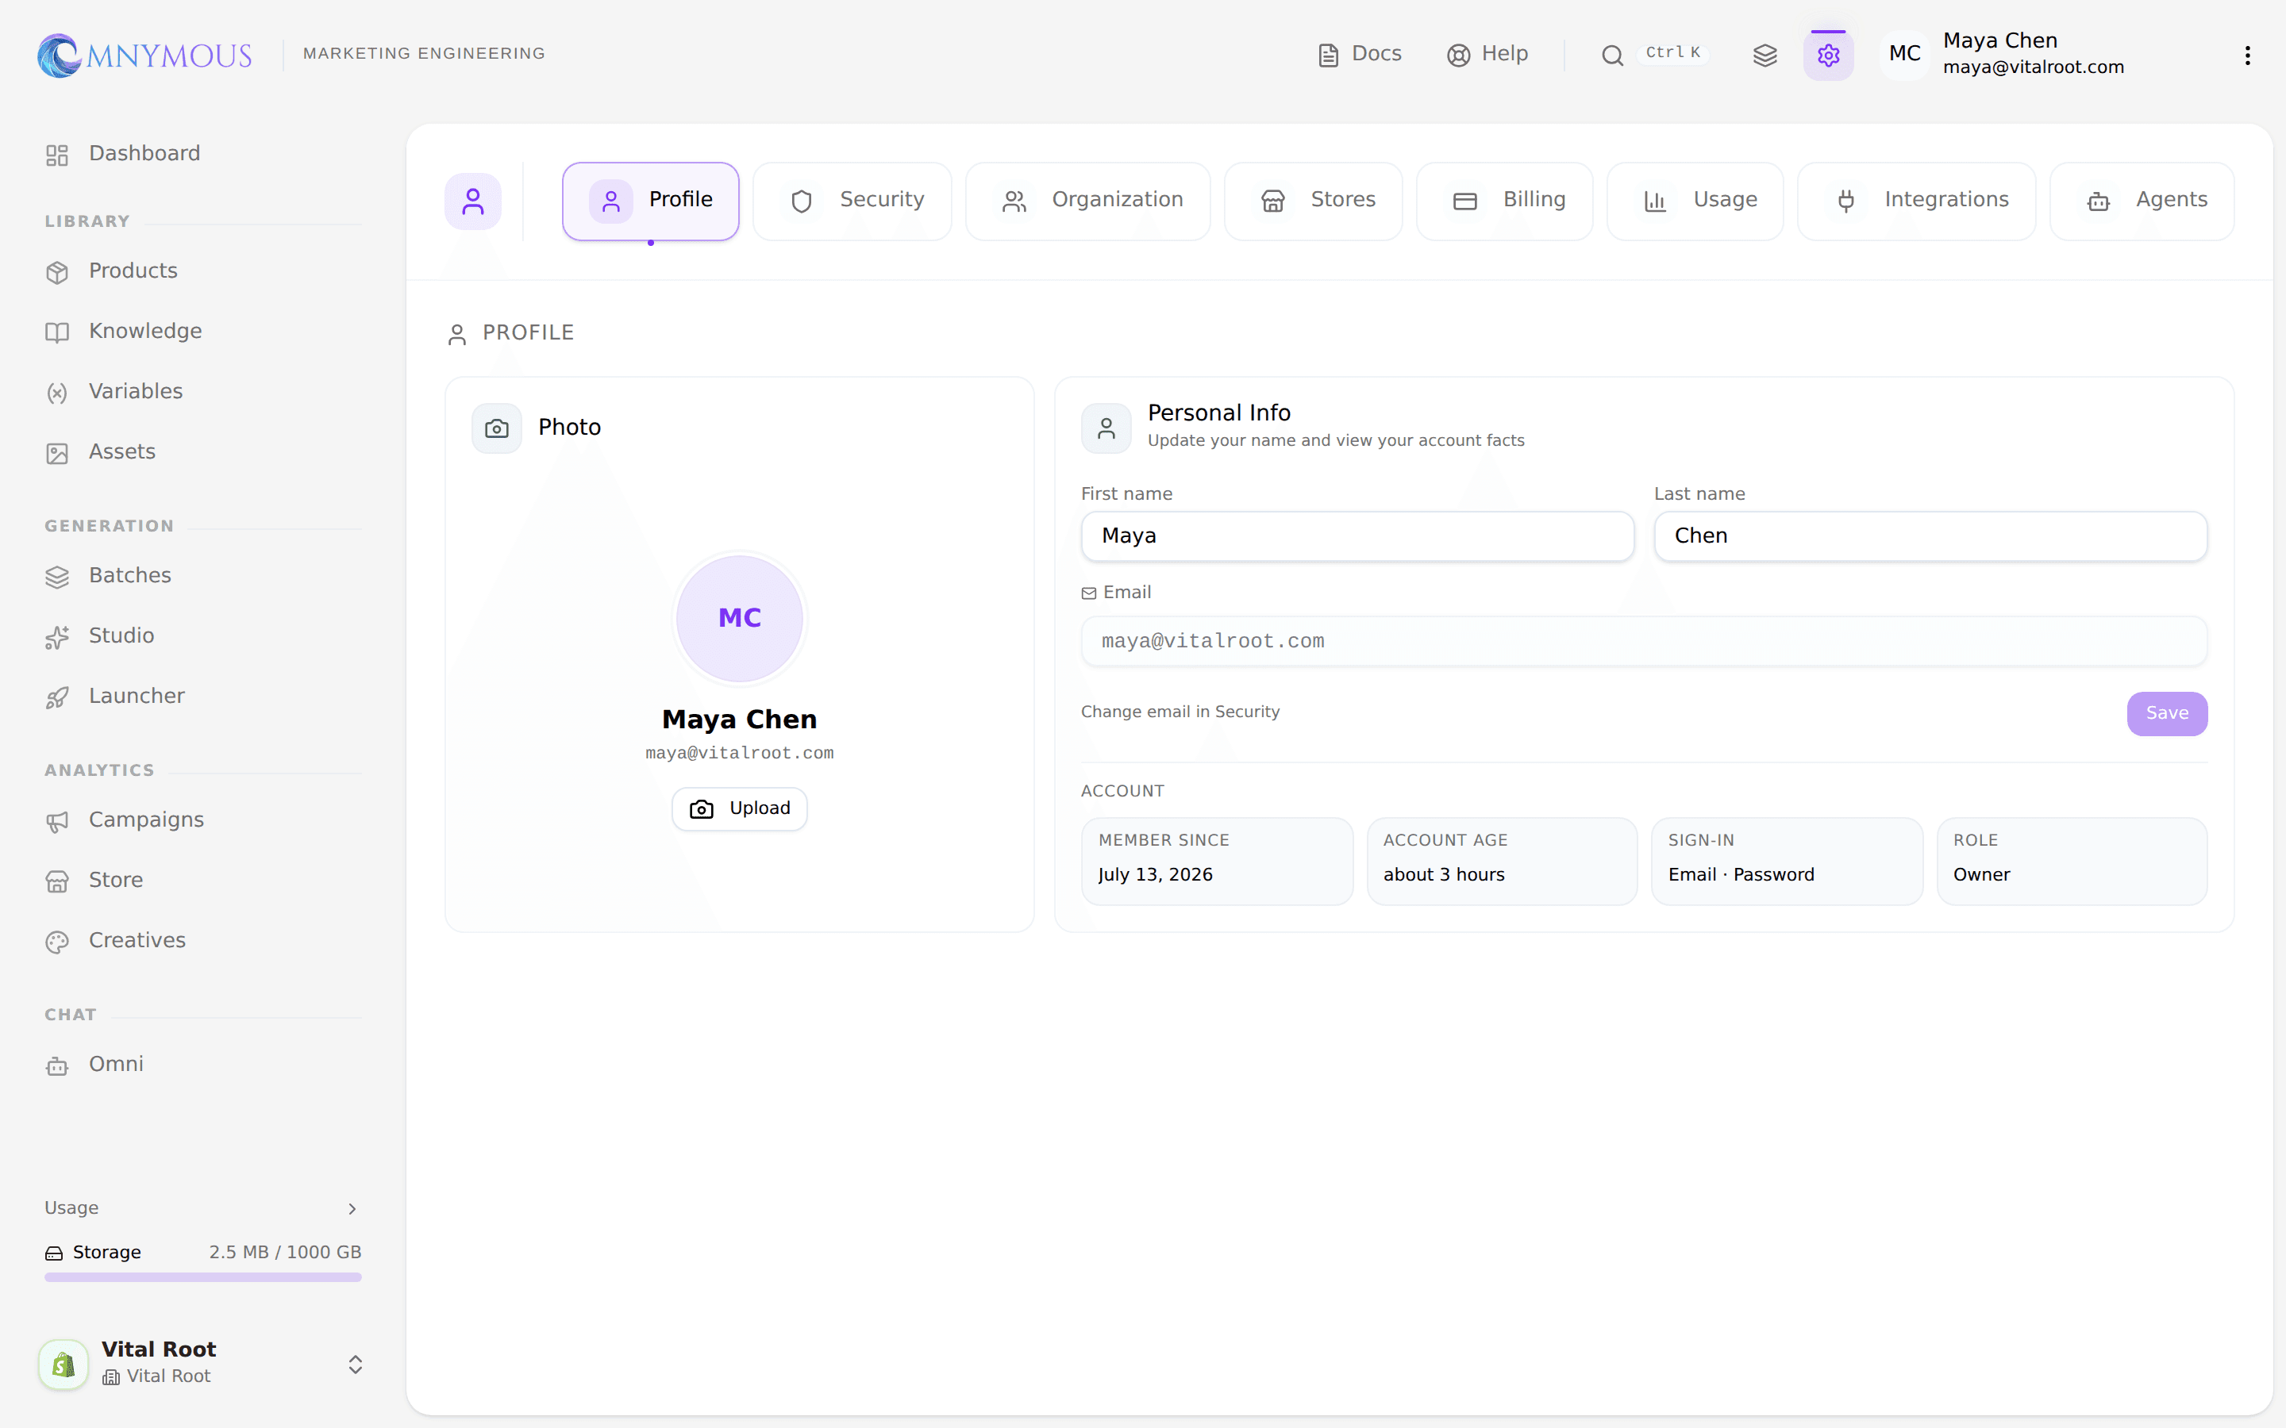This screenshot has height=1428, width=2286.
Task: Click the Batches stack icon
Action: (58, 577)
